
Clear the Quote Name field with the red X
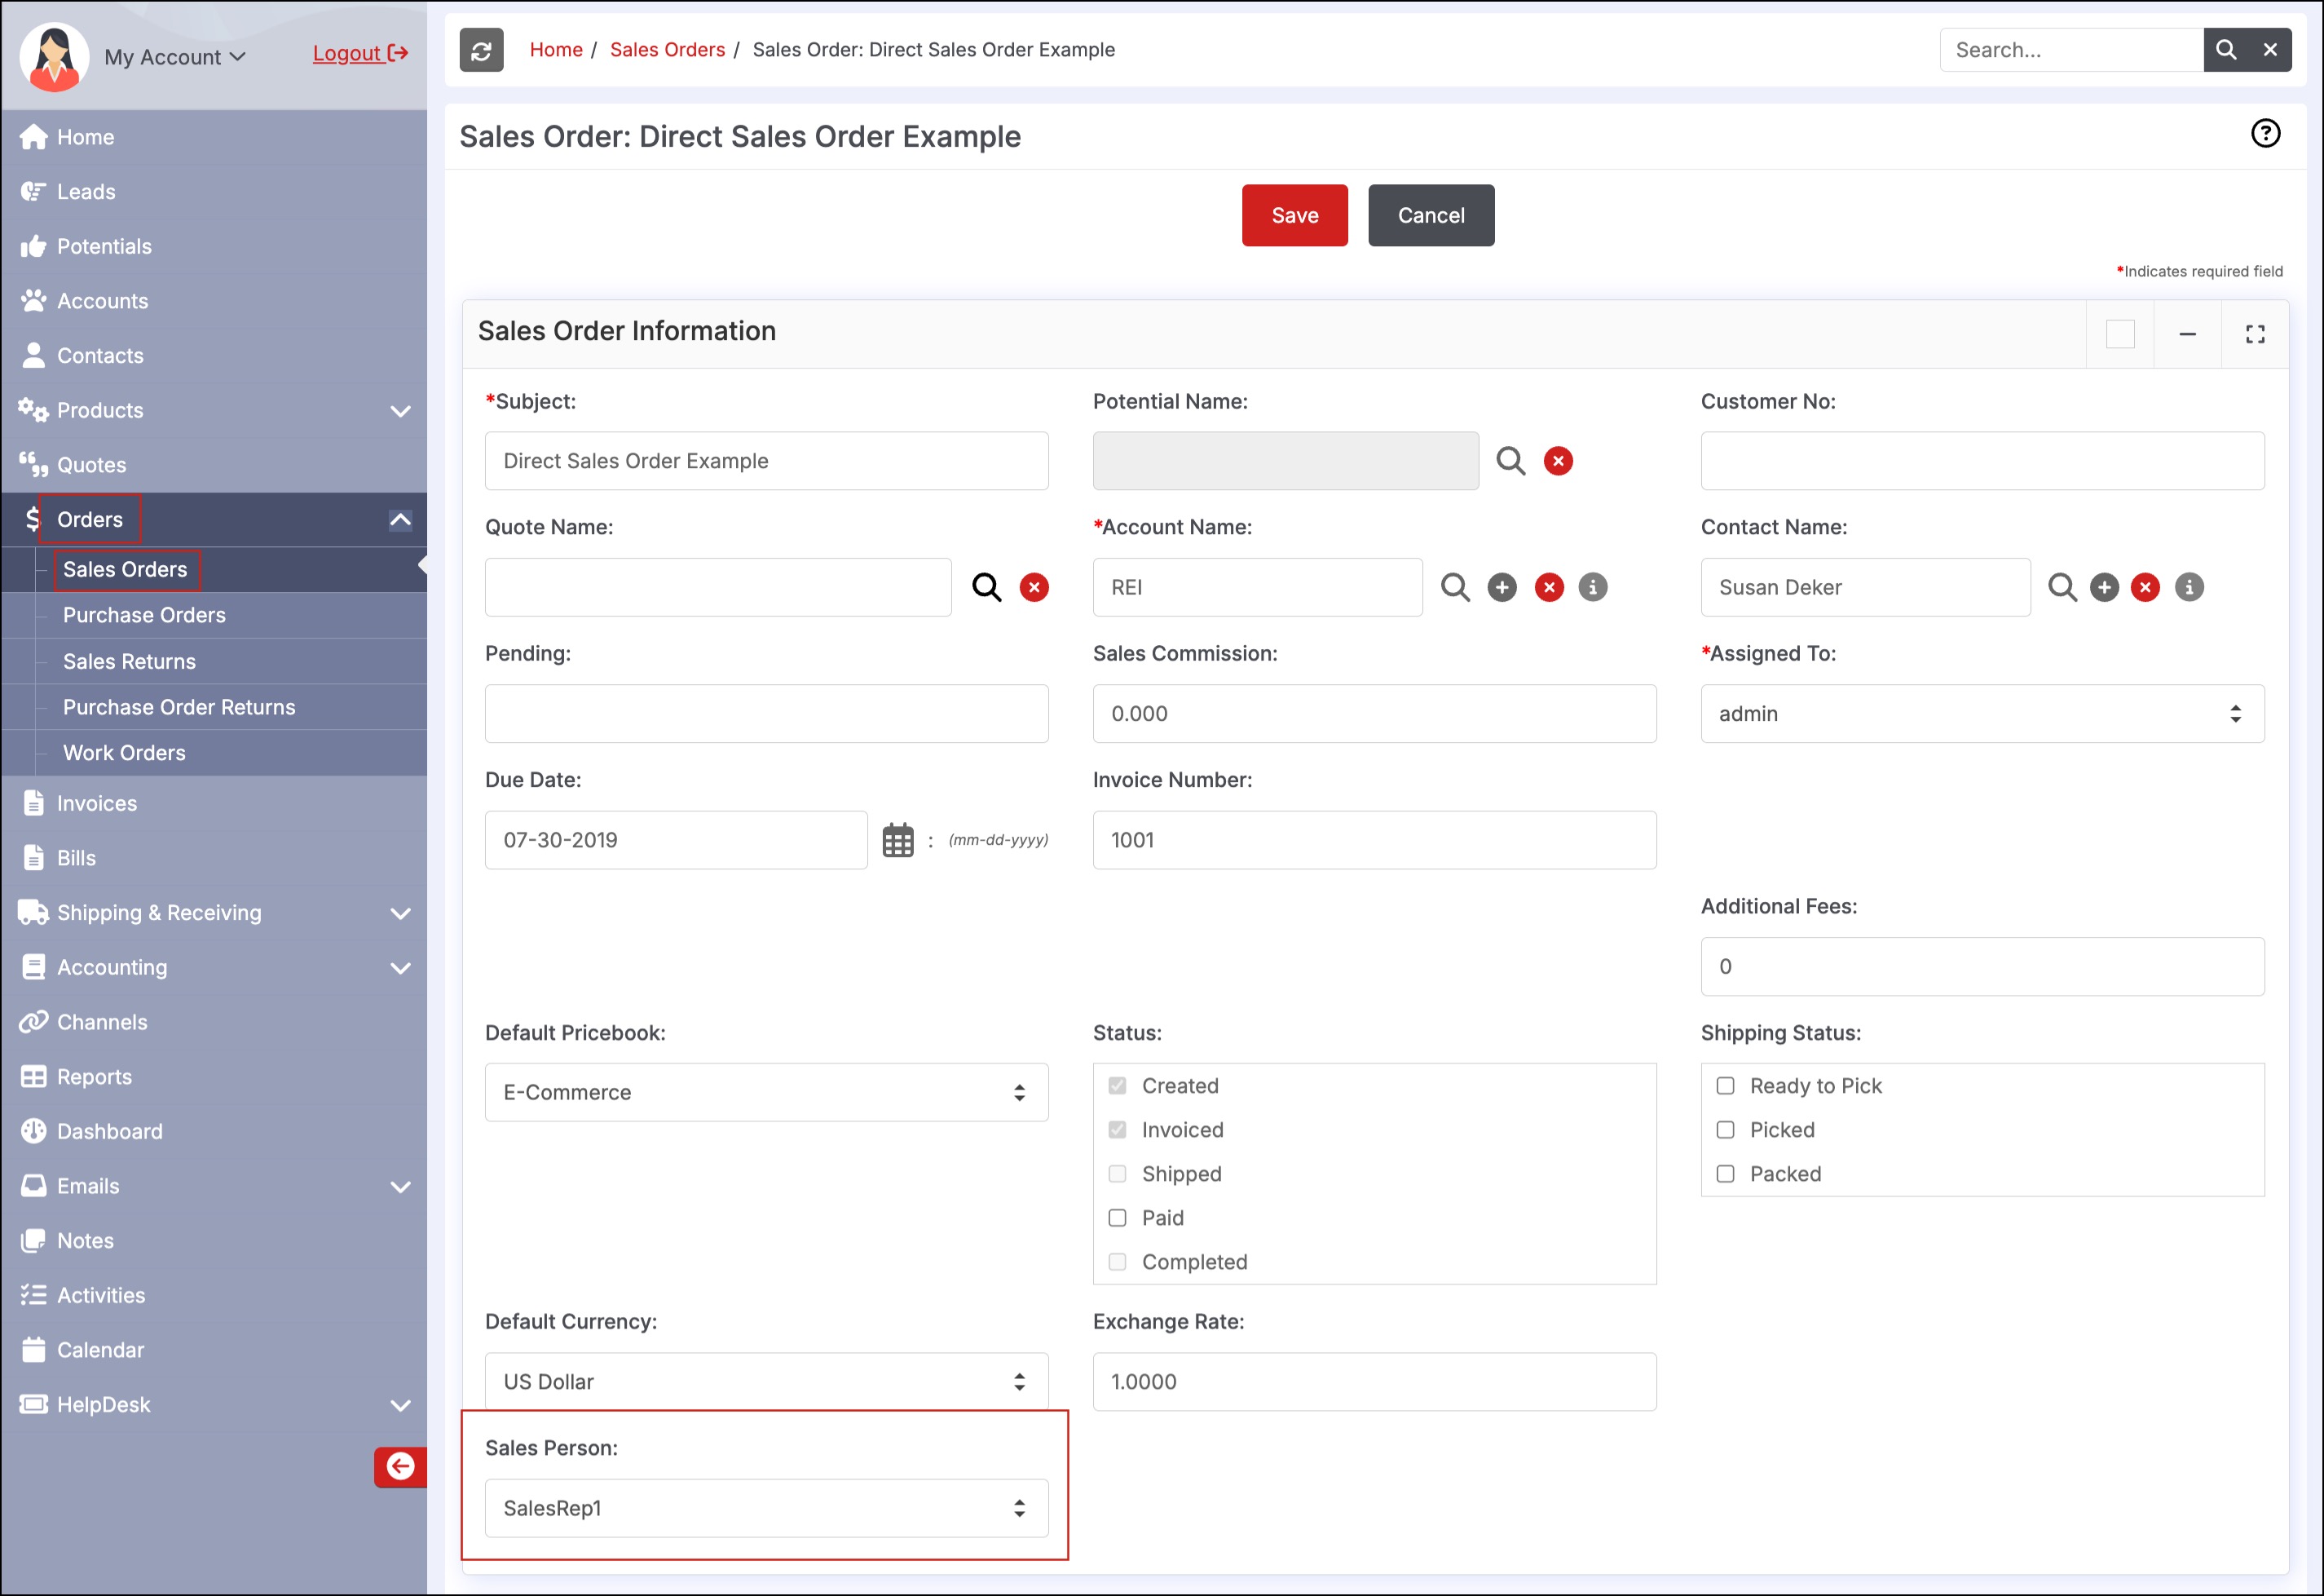click(x=1034, y=587)
